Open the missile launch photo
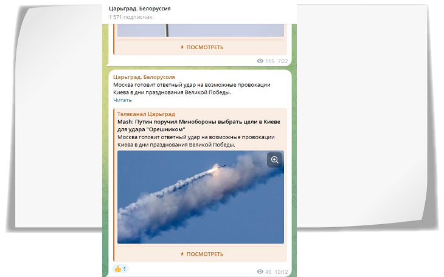The image size is (444, 277). [x=200, y=197]
